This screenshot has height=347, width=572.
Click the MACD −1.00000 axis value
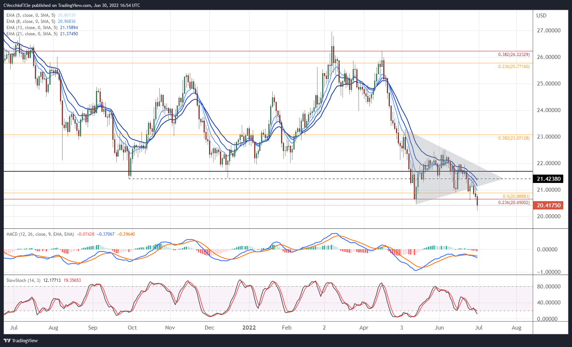click(549, 272)
